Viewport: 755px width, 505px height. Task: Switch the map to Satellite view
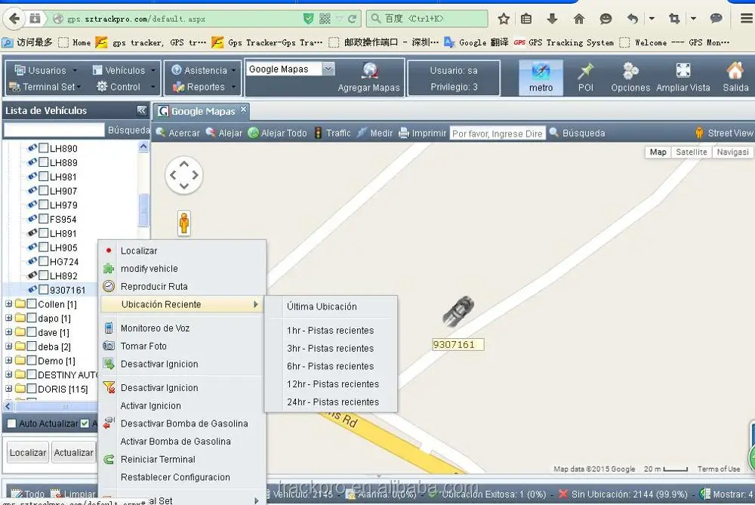[691, 152]
